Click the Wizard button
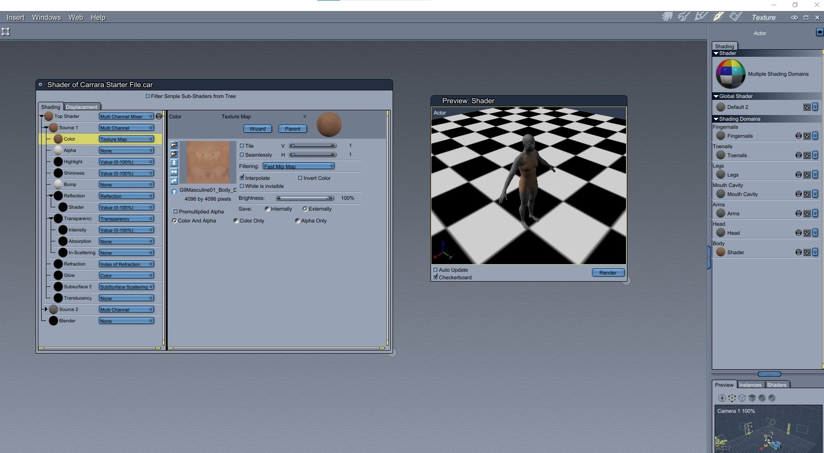 click(258, 129)
